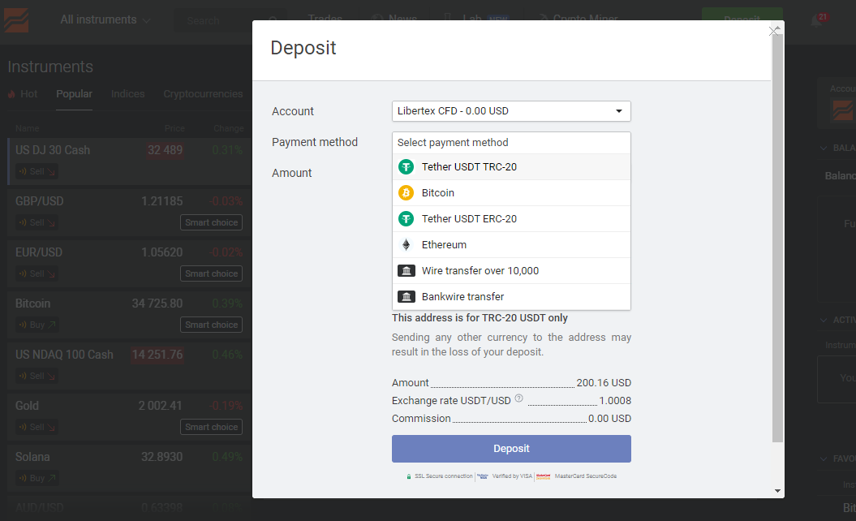Open the Solana instrument

tap(32, 457)
